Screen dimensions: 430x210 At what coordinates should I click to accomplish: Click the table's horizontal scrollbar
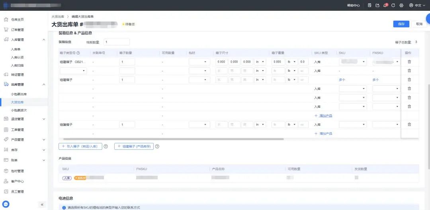click(174, 139)
